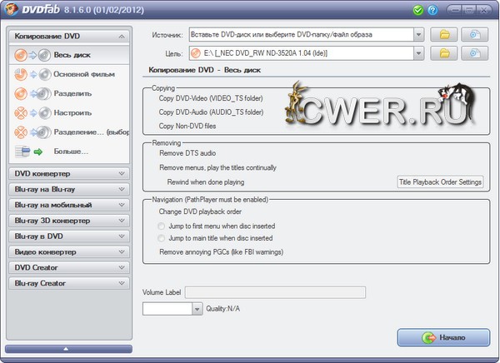
Task: Click the Quality:N/A label
Action: coord(222,309)
